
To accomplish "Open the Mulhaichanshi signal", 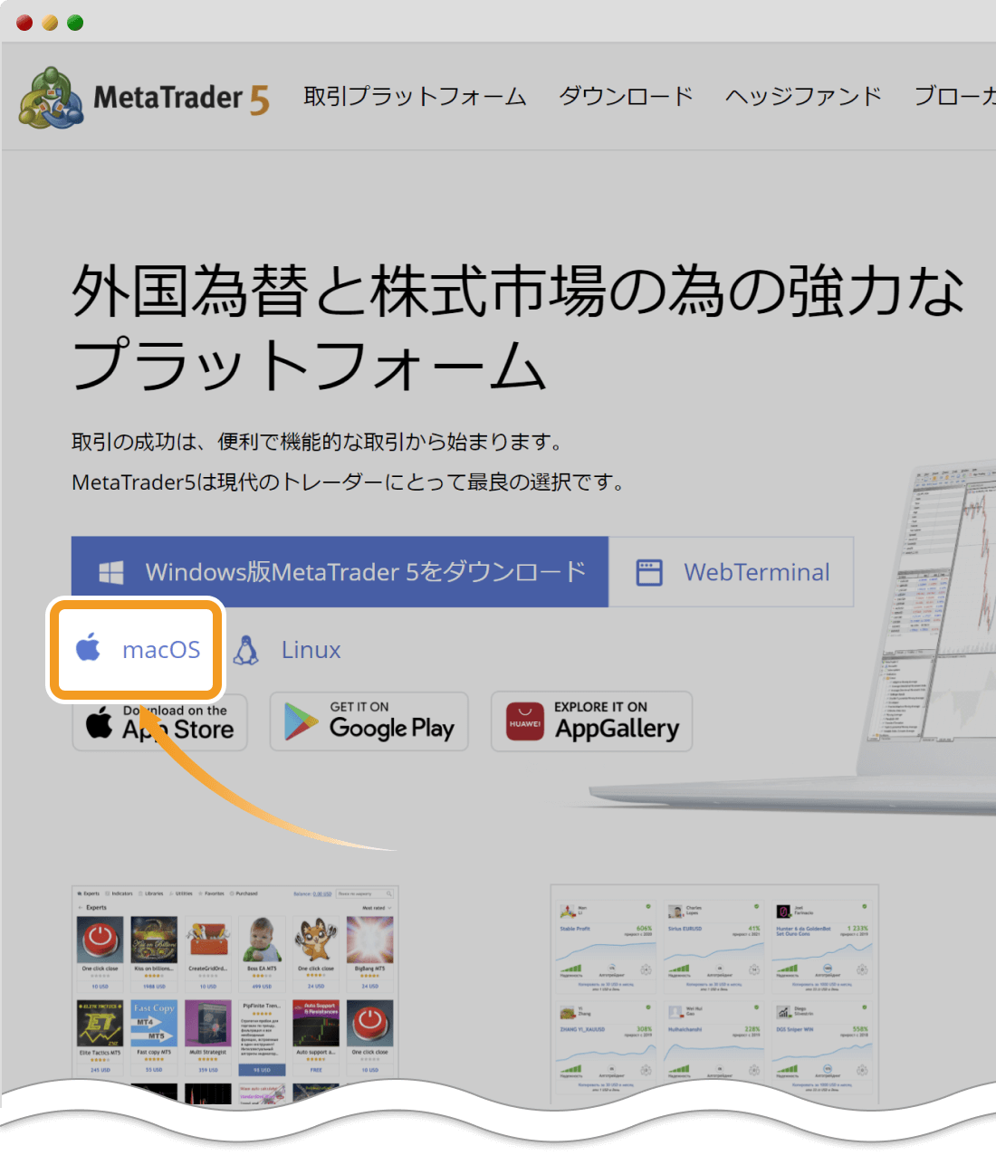I will coord(685,1029).
